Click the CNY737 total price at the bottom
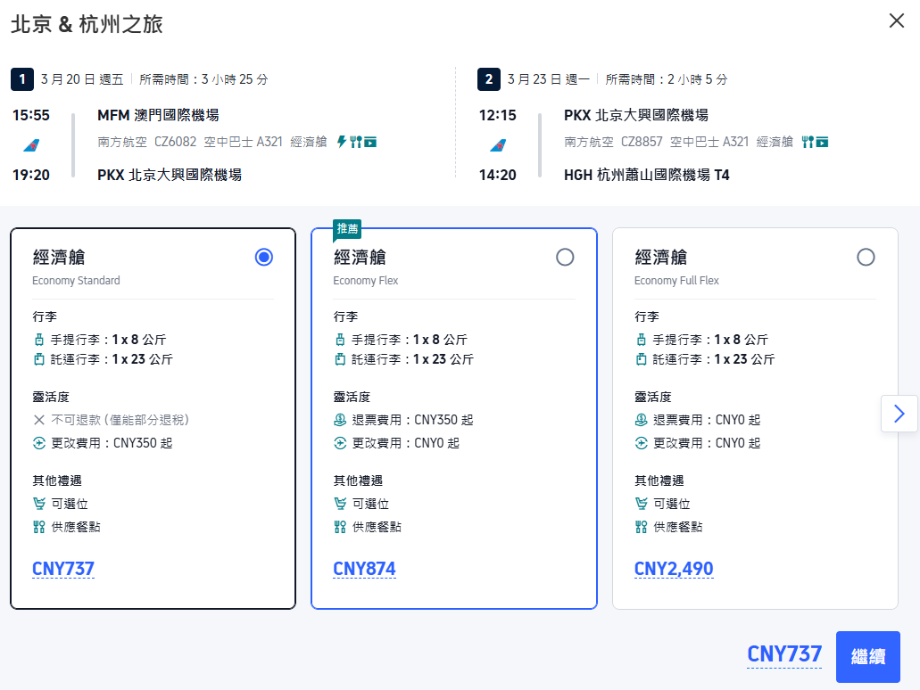920x690 pixels. point(783,654)
